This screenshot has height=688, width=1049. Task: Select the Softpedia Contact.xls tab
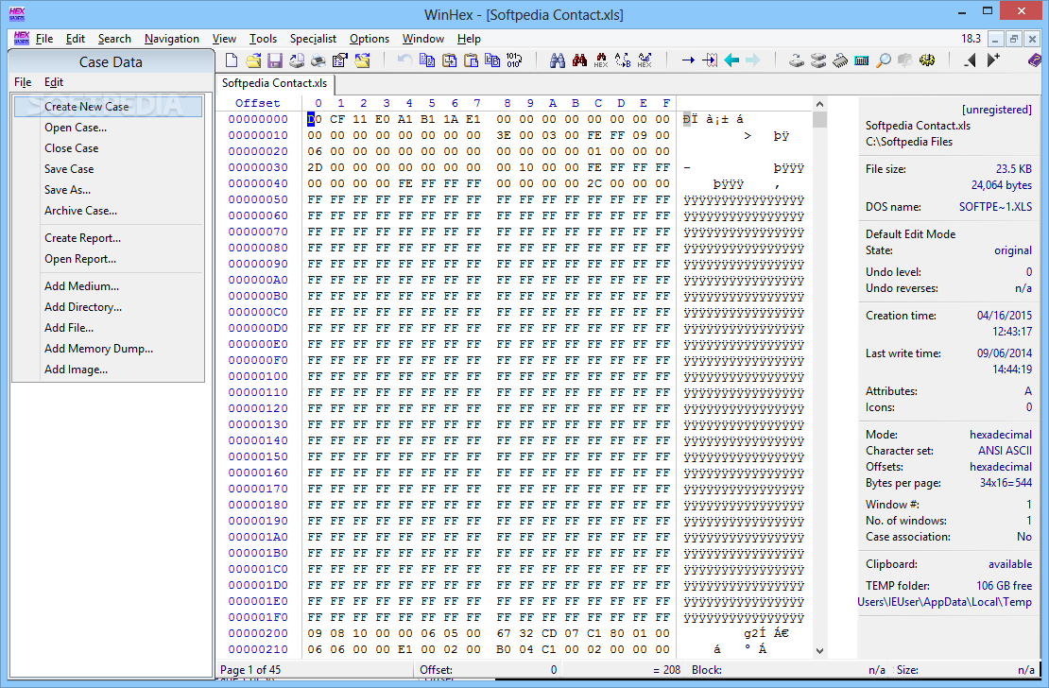point(275,84)
